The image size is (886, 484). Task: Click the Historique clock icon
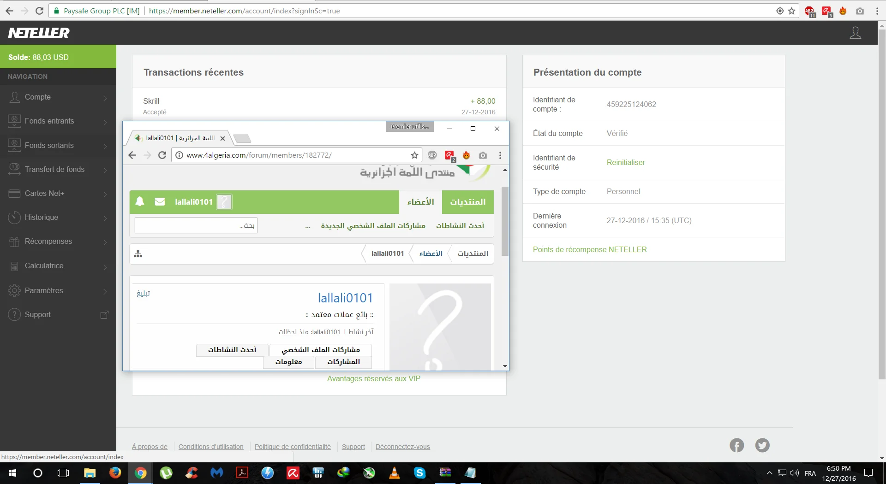(x=15, y=217)
